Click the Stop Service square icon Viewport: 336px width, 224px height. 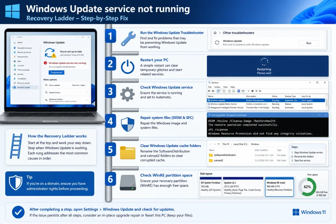coord(252,91)
